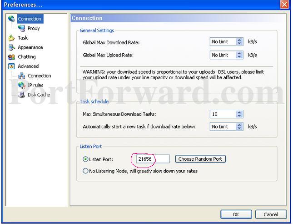Open the Proxy settings page
The image size is (293, 224).
coord(34,28)
